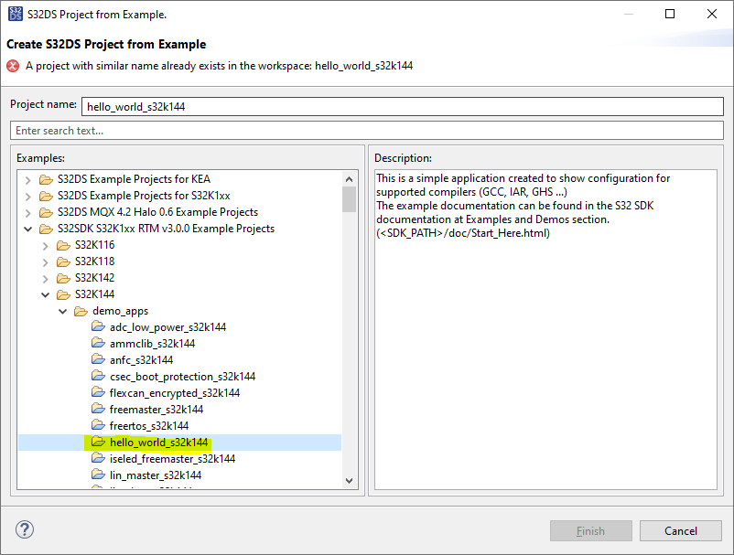Click folder icon for S32DS Example Projects for KEA
Viewport: 734px width, 555px height.
(46, 179)
